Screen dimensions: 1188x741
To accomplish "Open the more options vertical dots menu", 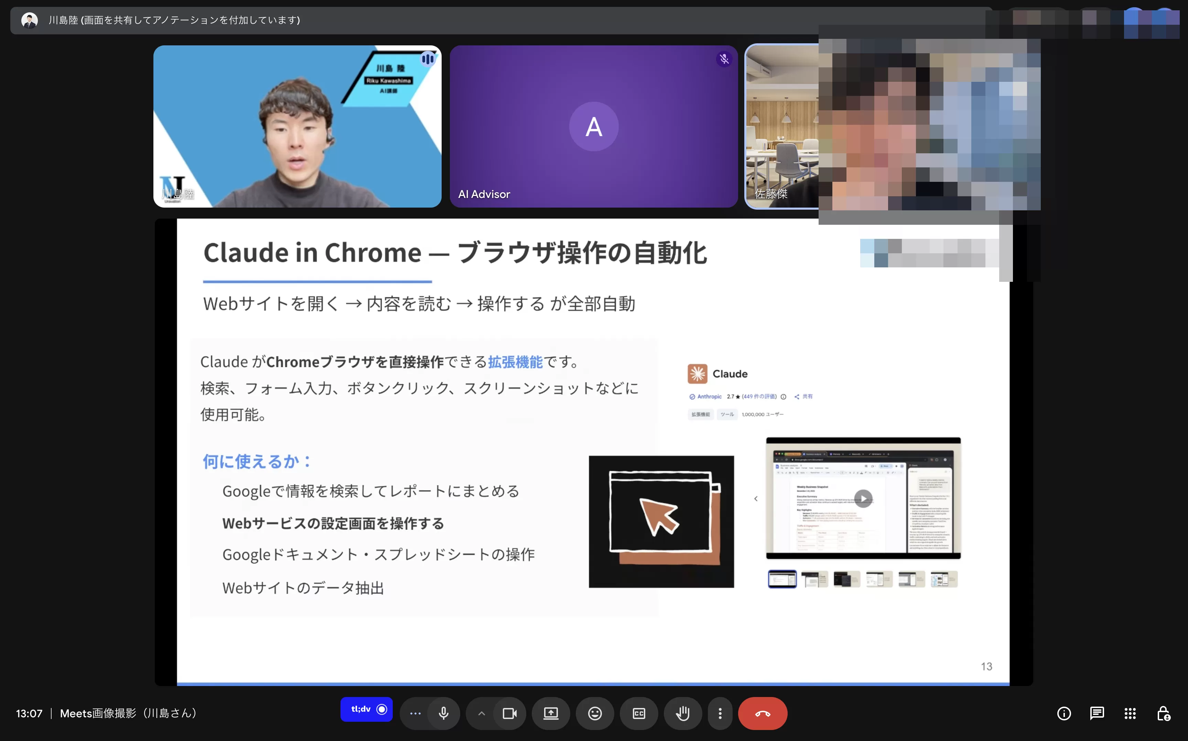I will point(720,713).
